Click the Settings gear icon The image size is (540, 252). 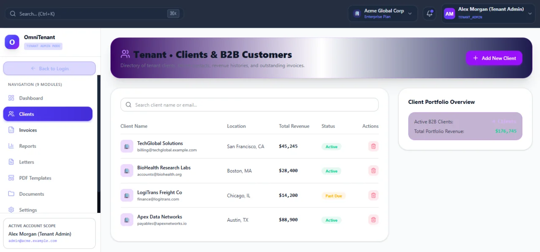coord(11,210)
